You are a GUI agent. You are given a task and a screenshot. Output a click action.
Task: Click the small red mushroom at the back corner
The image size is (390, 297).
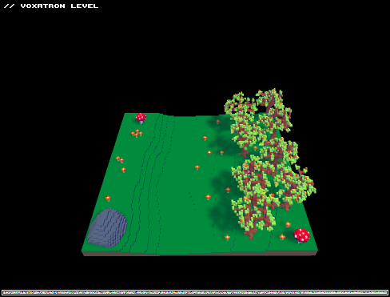click(141, 118)
